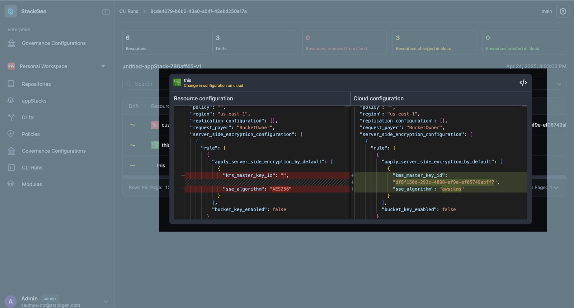Click the Repositories sidebar icon

tap(11, 84)
